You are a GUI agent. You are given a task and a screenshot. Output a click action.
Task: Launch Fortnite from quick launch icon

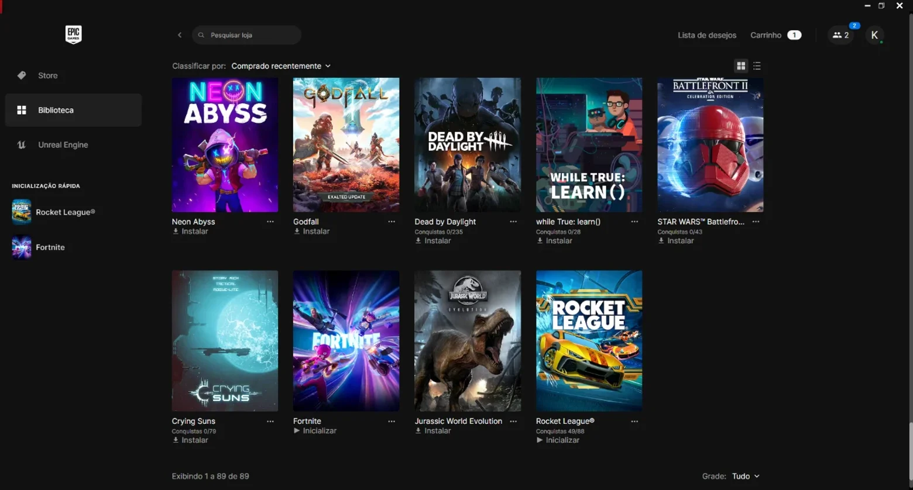[x=22, y=247]
